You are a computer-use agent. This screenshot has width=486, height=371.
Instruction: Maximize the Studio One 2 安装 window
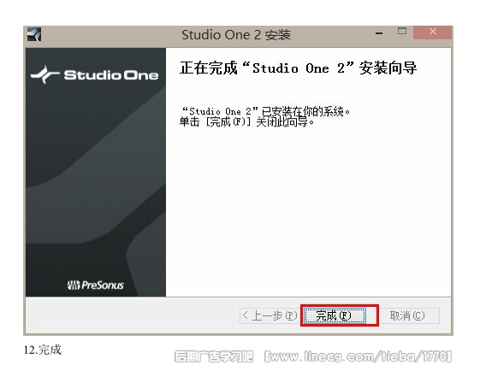[402, 32]
